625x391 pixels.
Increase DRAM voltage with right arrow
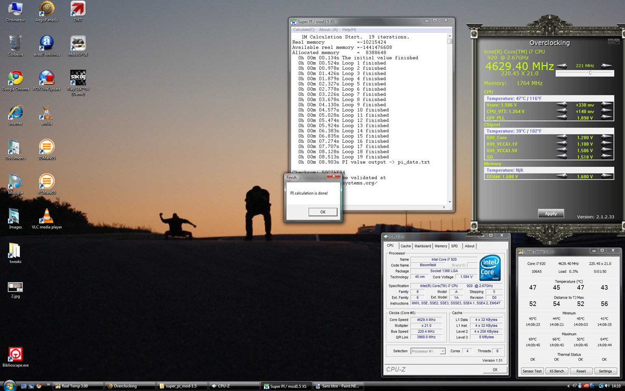(x=607, y=176)
